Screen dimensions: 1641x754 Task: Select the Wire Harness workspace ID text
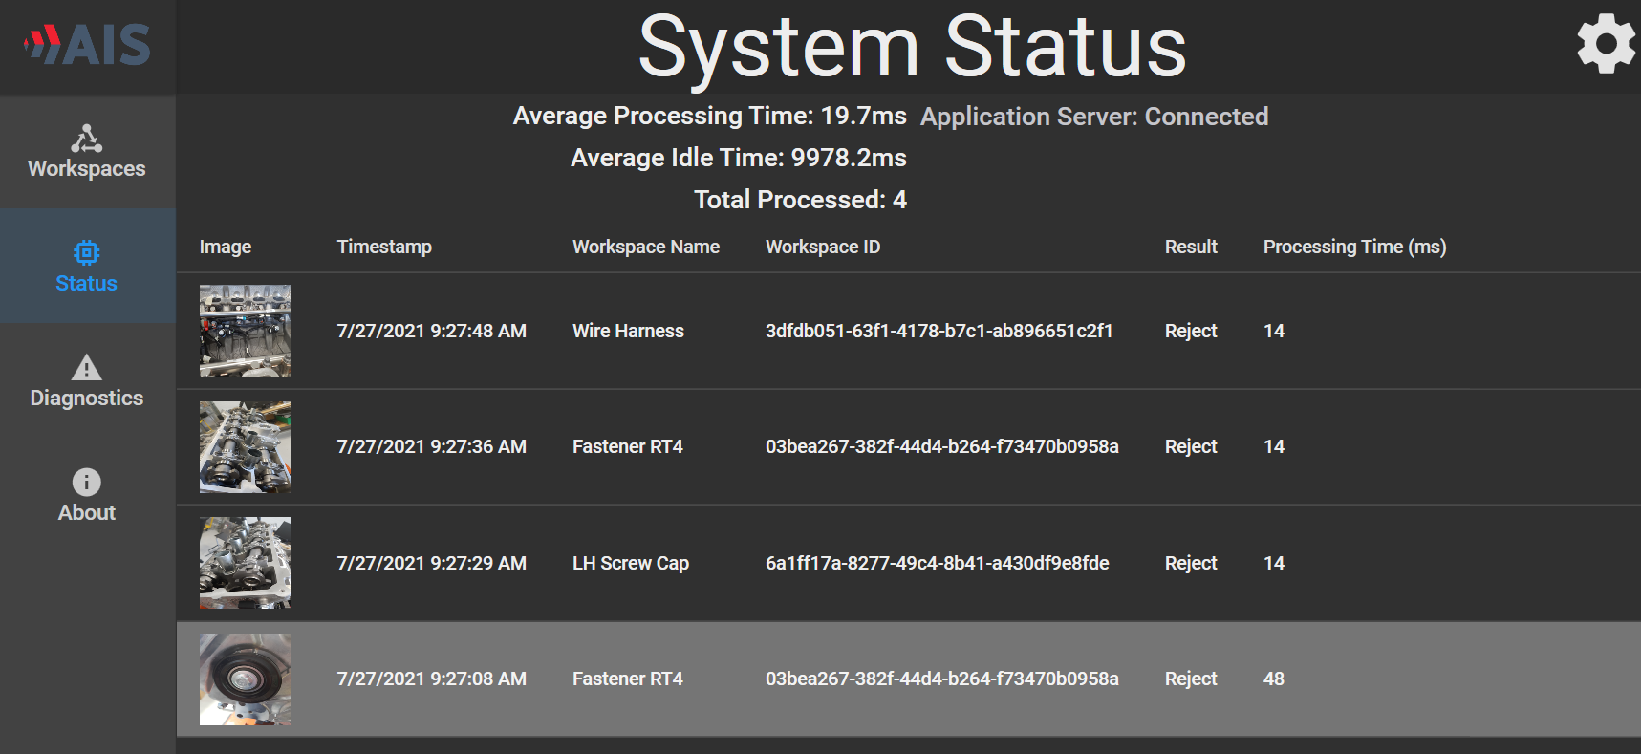tap(939, 331)
